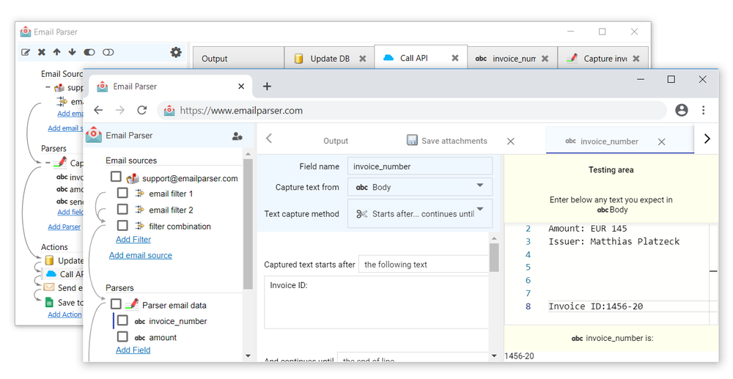Click the move down arrow in back window

pos(72,52)
